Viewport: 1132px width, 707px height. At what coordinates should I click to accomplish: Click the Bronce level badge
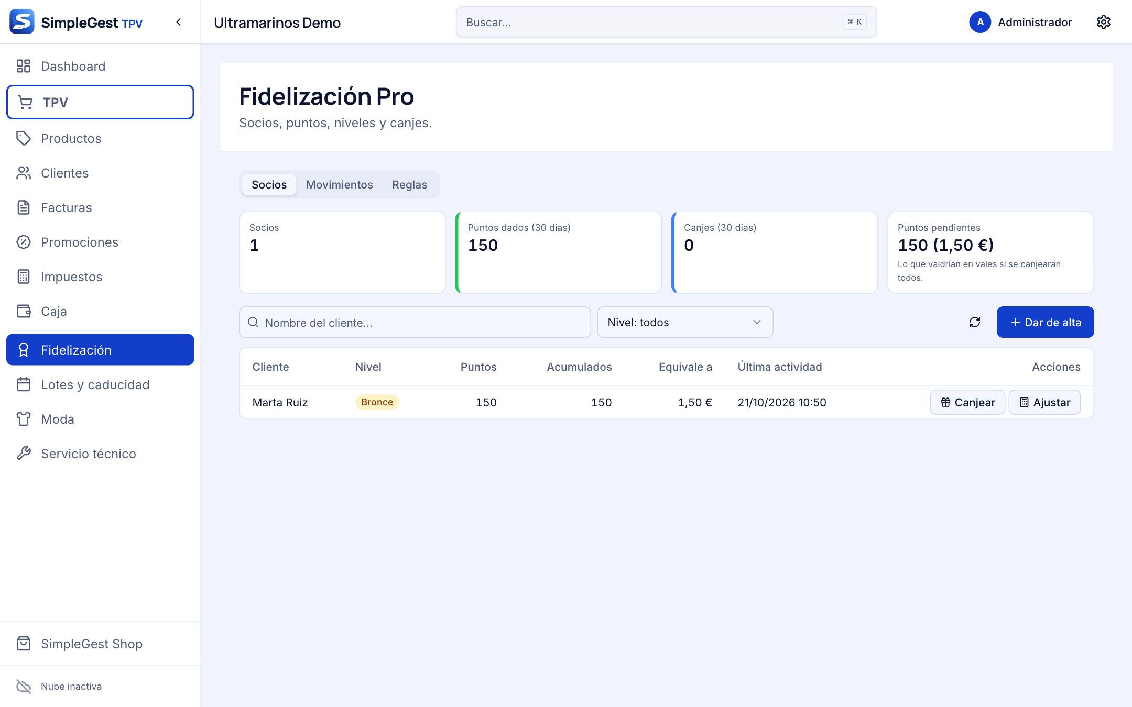(x=377, y=402)
